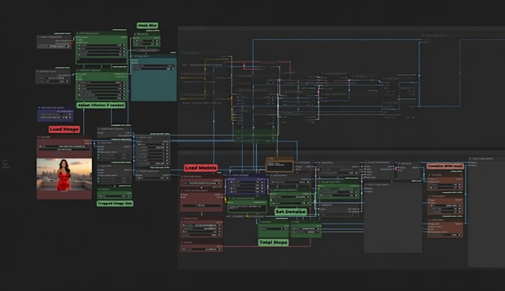Select the Cropped Image Size label
505x291 pixels.
click(x=115, y=204)
